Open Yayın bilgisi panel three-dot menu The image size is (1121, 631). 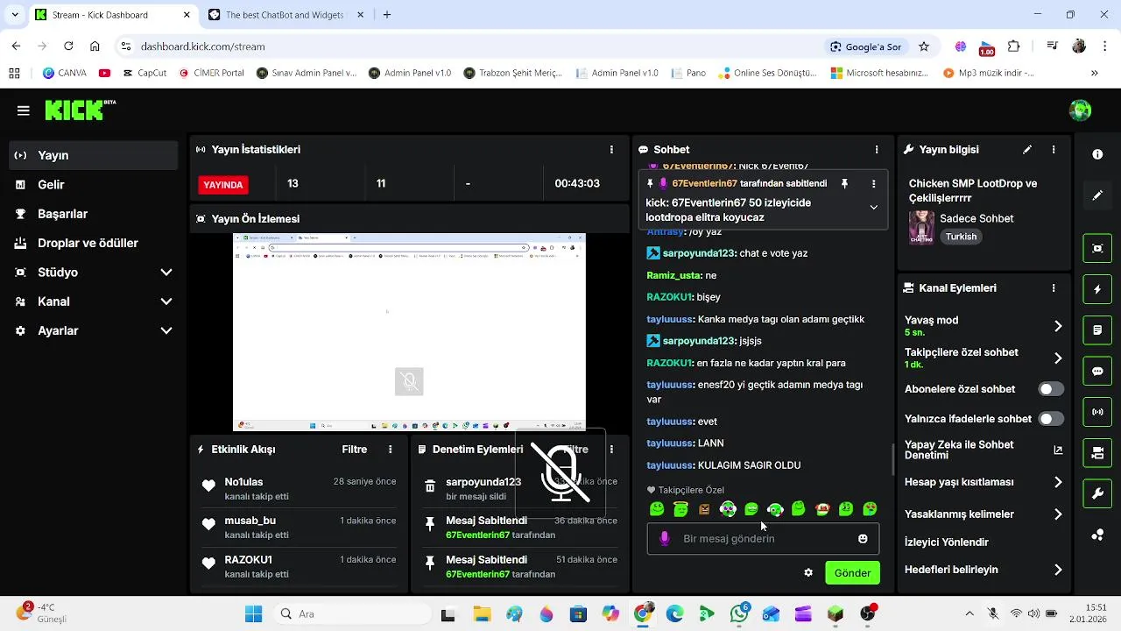click(1054, 150)
